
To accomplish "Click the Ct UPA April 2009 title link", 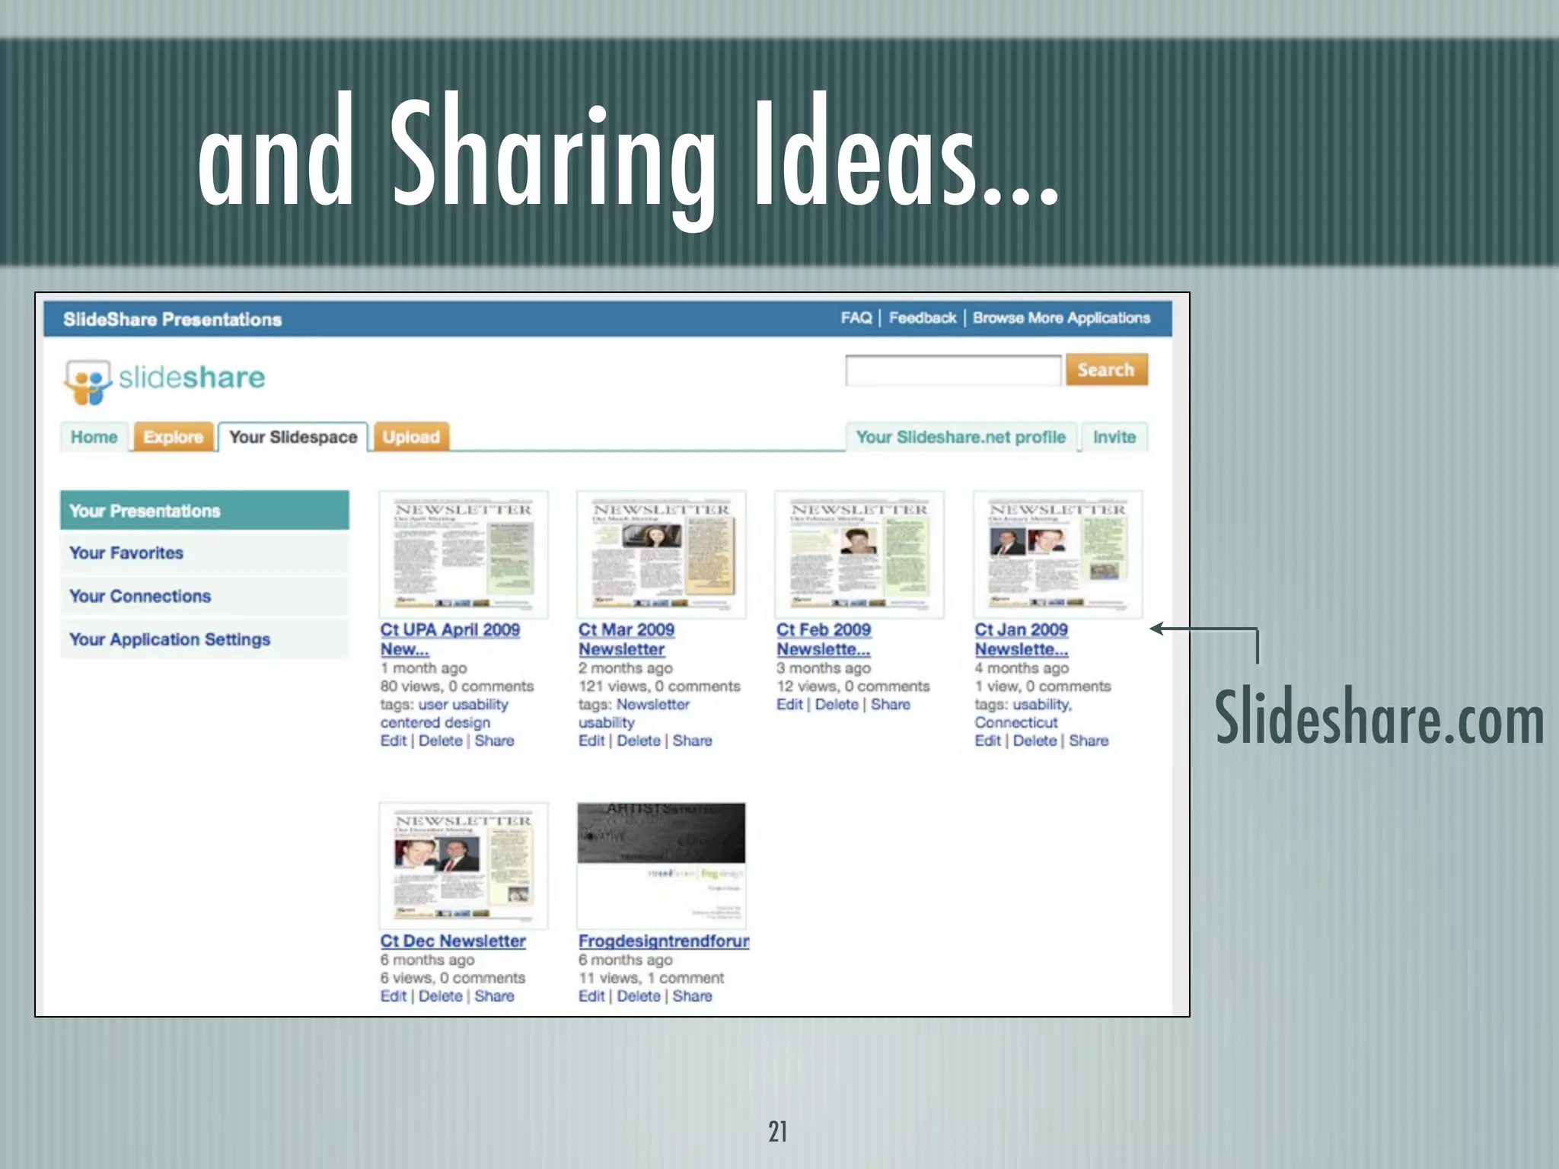I will click(450, 639).
